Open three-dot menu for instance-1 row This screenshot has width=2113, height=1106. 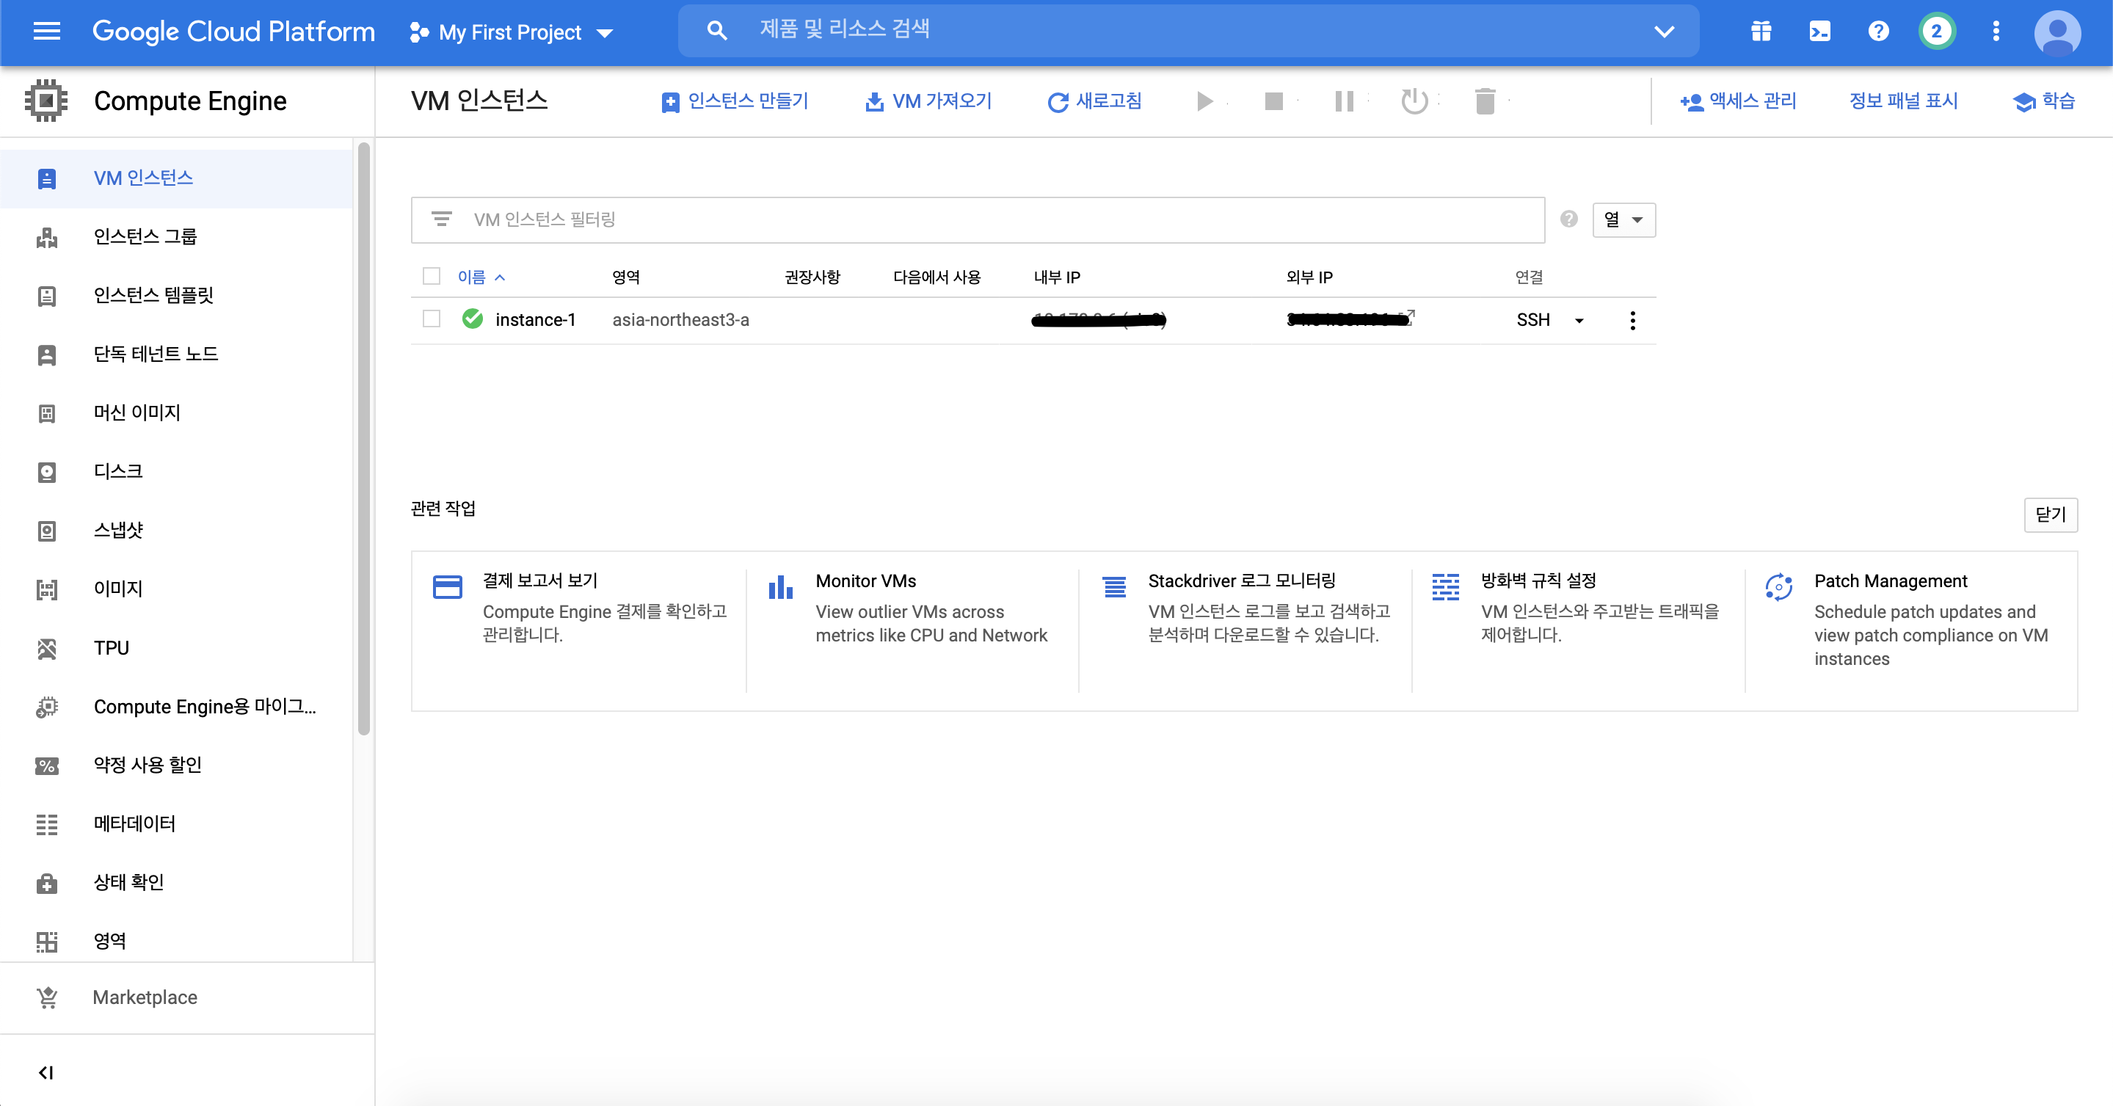click(x=1632, y=320)
